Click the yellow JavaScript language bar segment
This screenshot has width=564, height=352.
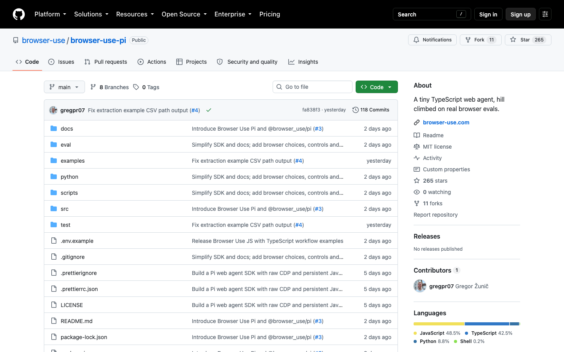click(x=439, y=324)
